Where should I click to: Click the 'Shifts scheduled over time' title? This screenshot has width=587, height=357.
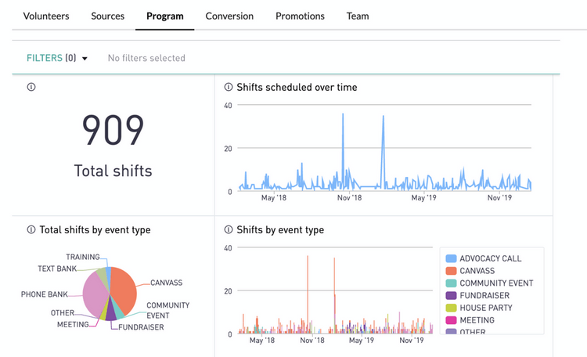(297, 87)
